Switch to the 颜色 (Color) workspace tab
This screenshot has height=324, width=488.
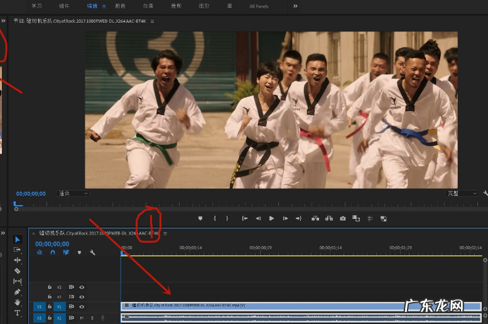point(121,6)
